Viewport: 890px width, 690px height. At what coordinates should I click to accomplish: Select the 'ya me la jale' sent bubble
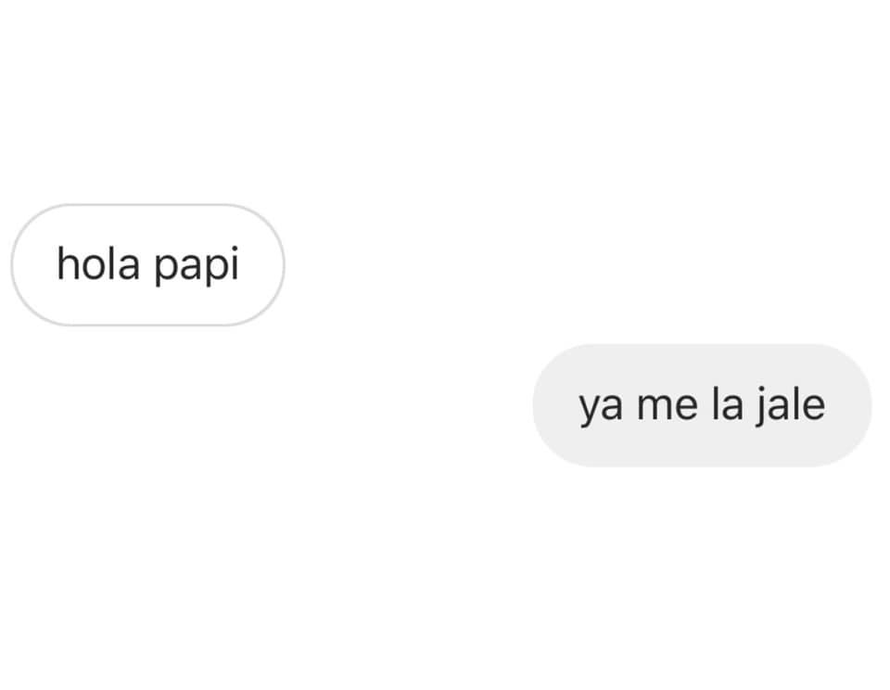coord(702,405)
